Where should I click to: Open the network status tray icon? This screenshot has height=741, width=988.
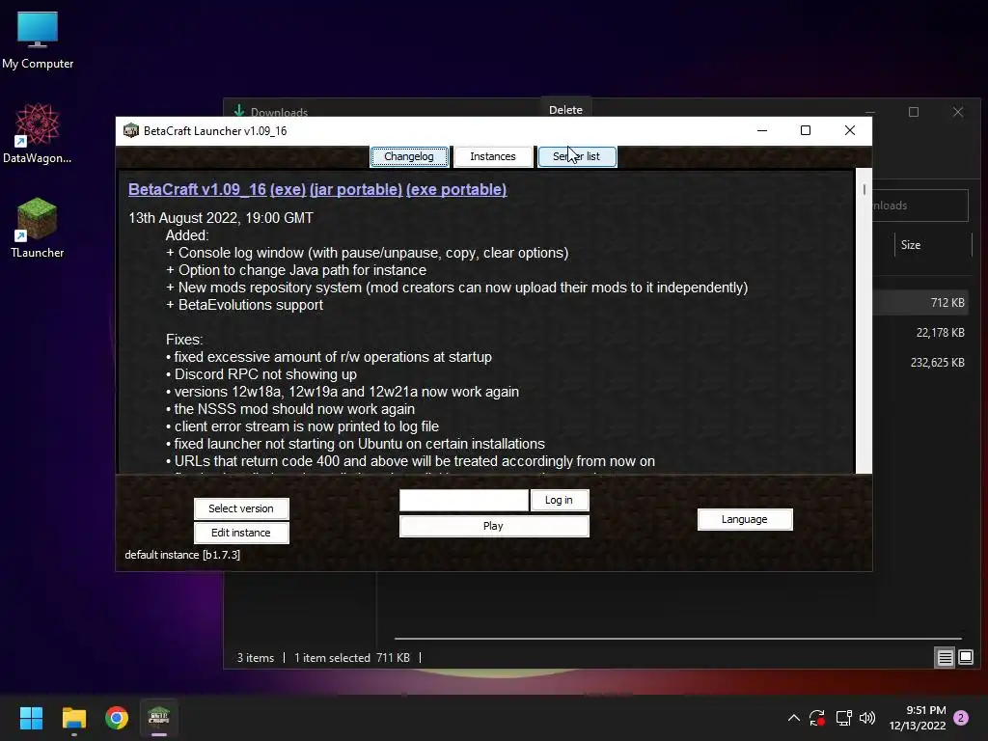pyautogui.click(x=843, y=718)
